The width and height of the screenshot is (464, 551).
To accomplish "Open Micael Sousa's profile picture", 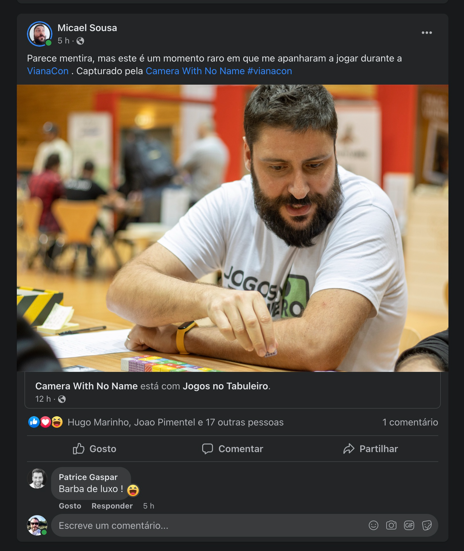I will click(x=40, y=34).
